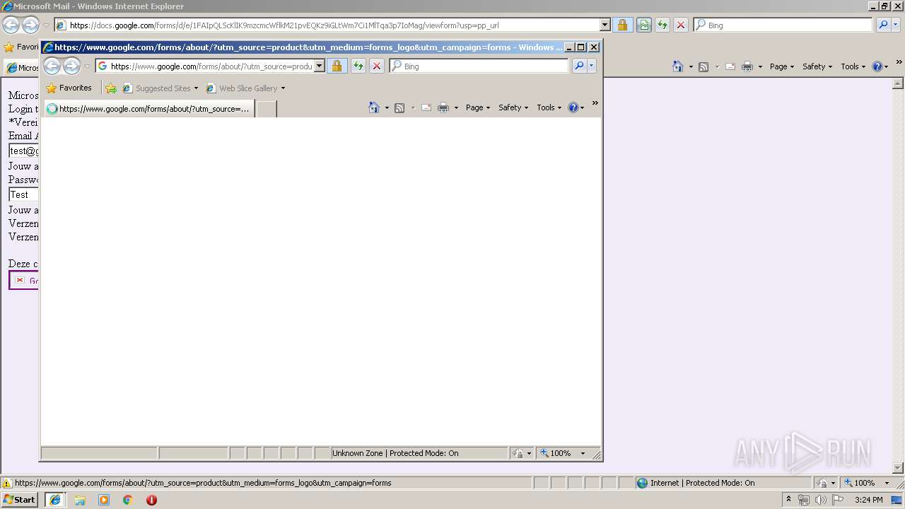Click the scroll down arrow in the Microsoft Mail window
The height and width of the screenshot is (509, 905).
pyautogui.click(x=899, y=467)
